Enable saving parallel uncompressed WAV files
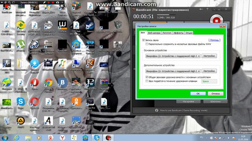This screenshot has height=141, width=252. click(x=147, y=44)
